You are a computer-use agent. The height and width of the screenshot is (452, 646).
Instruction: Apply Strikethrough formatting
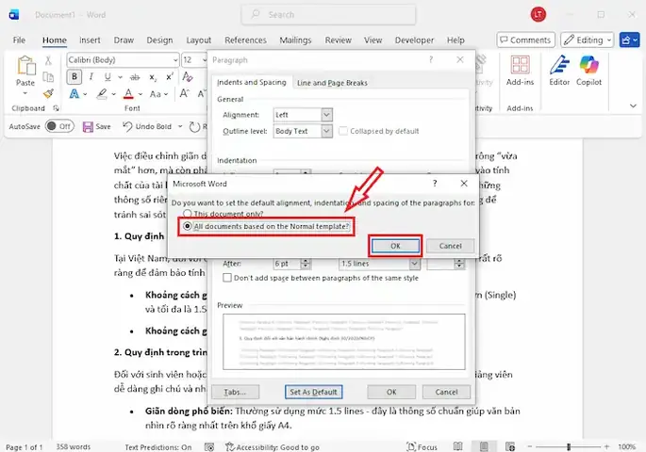[x=135, y=77]
